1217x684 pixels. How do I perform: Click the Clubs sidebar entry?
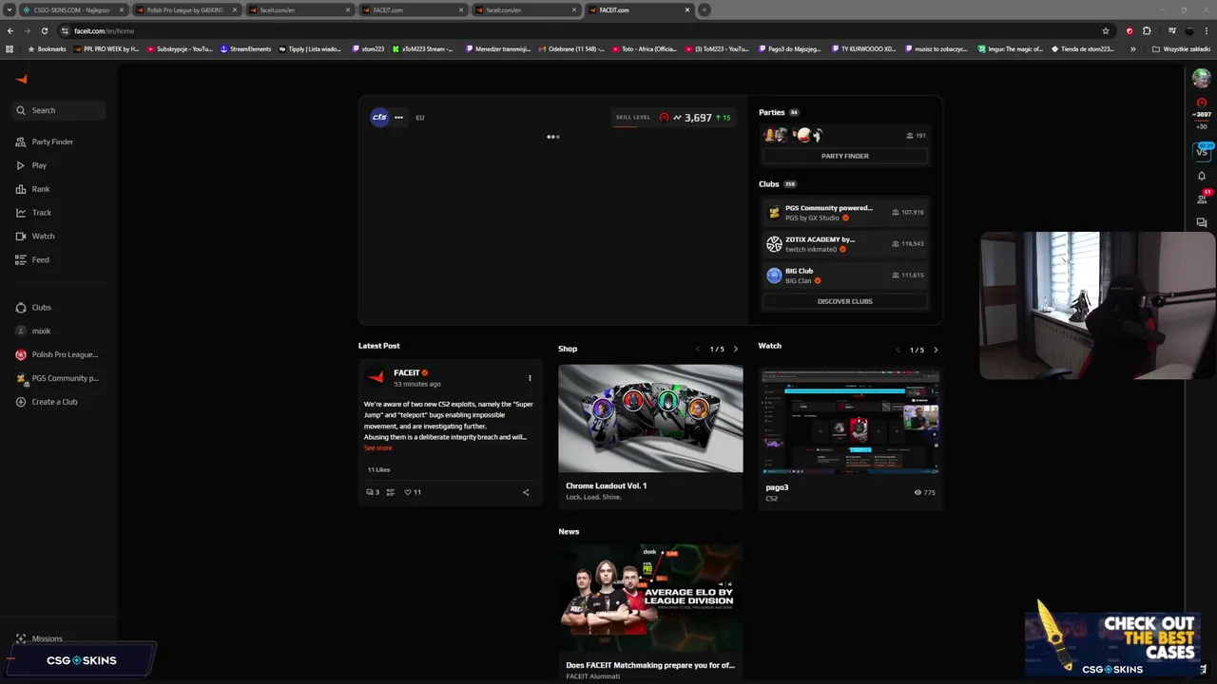pos(41,308)
